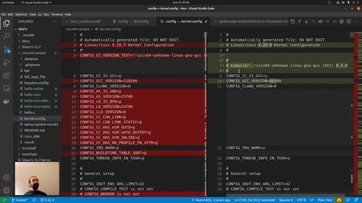The image size is (362, 203).
Task: Open the Visual Studio Code app menu dropdown
Action: (x=36, y=2)
